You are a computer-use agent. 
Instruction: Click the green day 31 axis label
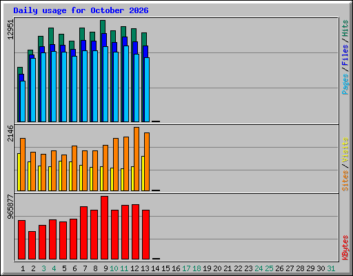pos(331,268)
